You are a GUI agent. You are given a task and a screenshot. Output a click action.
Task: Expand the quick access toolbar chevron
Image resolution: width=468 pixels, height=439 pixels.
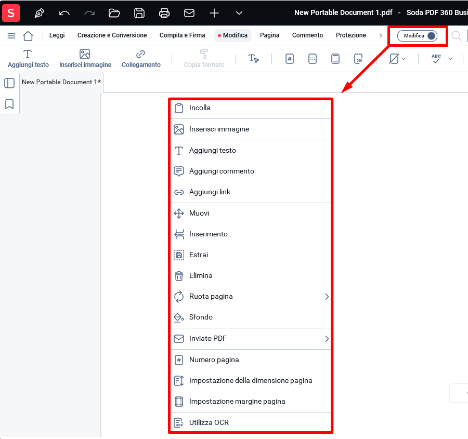pyautogui.click(x=239, y=13)
